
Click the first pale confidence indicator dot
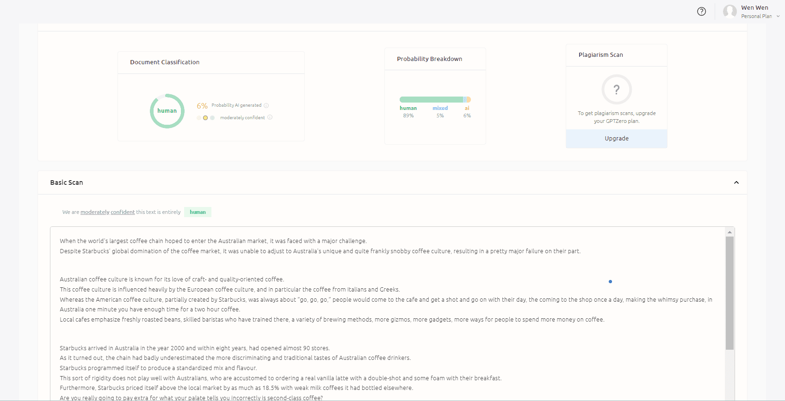(199, 118)
